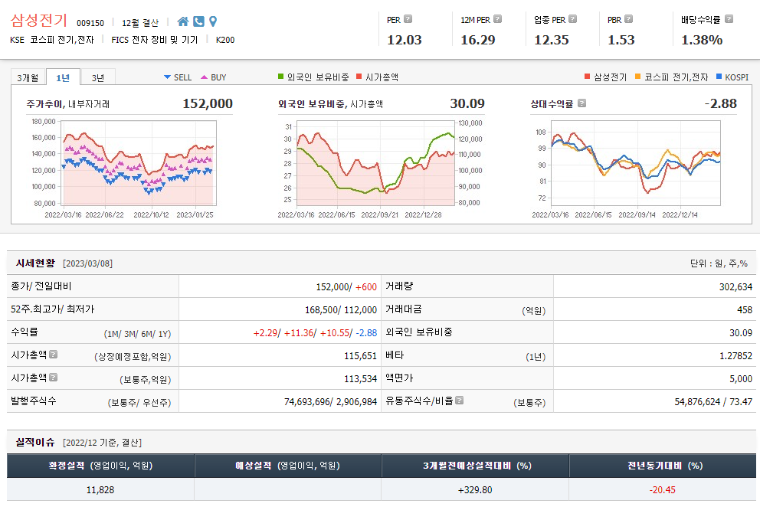Click the 12월 결산 label
760x507 pixels.
[x=140, y=23]
